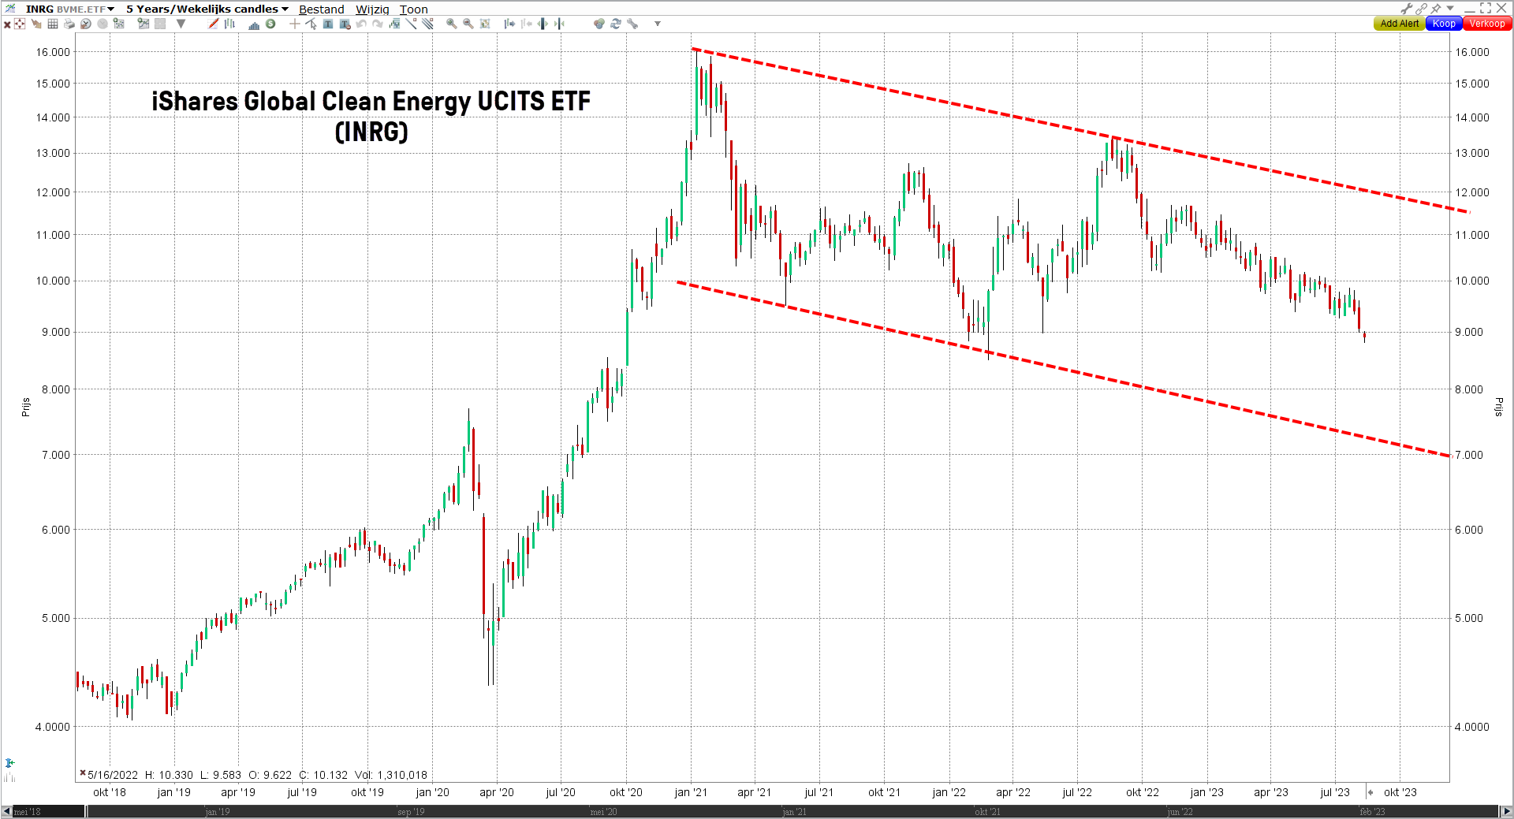Click the bottom scrollbar left arrow

tap(6, 812)
